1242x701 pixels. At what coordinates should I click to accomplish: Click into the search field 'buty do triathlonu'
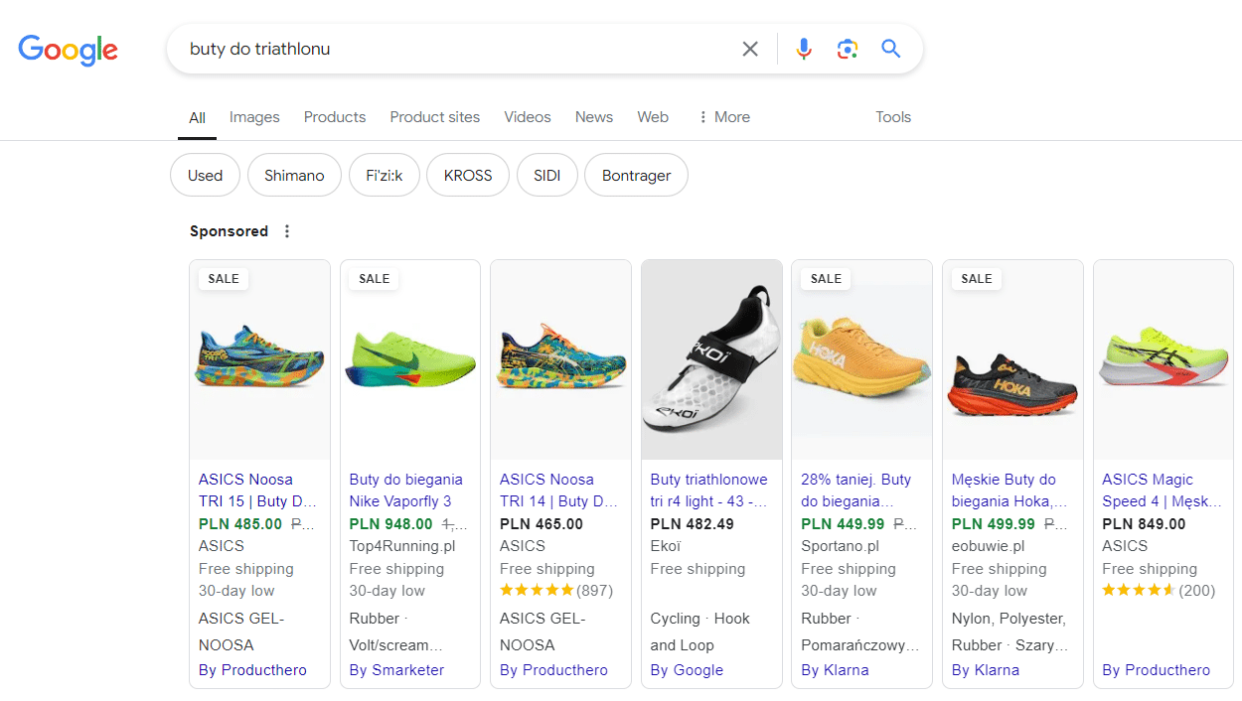click(x=457, y=49)
